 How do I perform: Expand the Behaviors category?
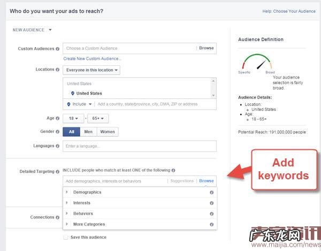pyautogui.click(x=67, y=214)
